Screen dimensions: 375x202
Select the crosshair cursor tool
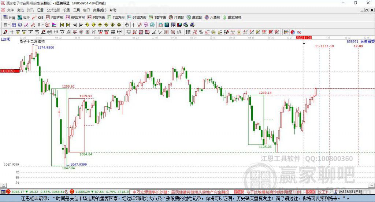coord(133,25)
